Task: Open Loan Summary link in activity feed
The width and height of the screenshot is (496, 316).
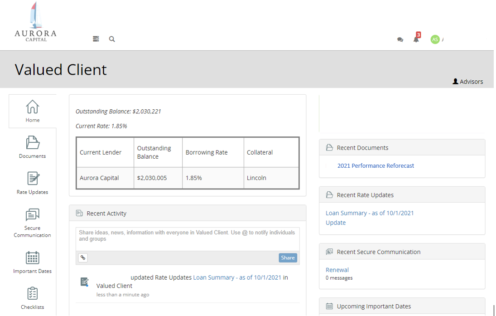Action: click(x=237, y=277)
